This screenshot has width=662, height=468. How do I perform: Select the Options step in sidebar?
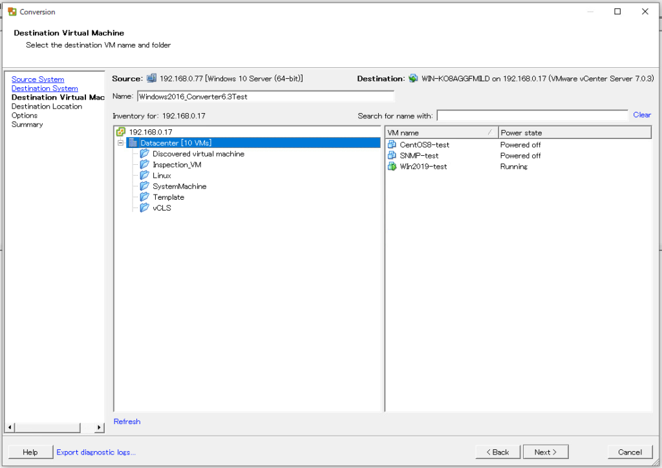(24, 115)
